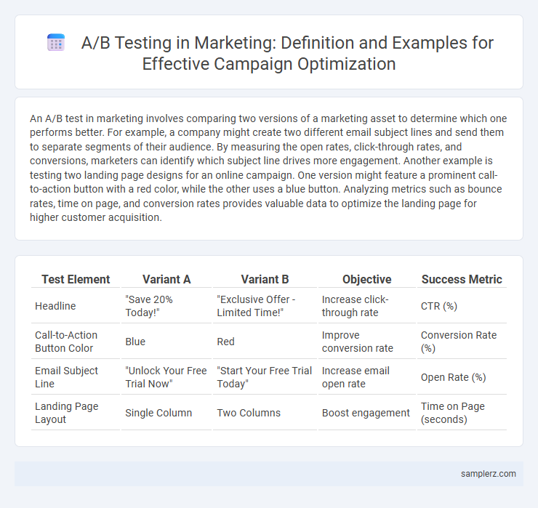
Task: Click the 'Red' variant cell
Action: [x=265, y=342]
